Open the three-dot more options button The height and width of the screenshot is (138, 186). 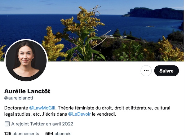pos(146,71)
